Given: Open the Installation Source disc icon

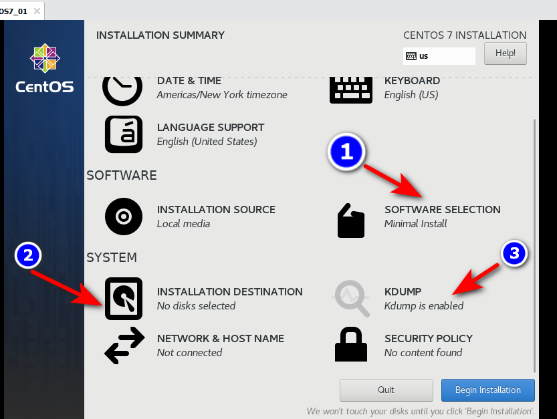Looking at the screenshot, I should pyautogui.click(x=124, y=217).
